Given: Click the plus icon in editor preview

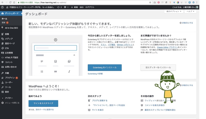Looking at the screenshot, I should click(x=56, y=40).
